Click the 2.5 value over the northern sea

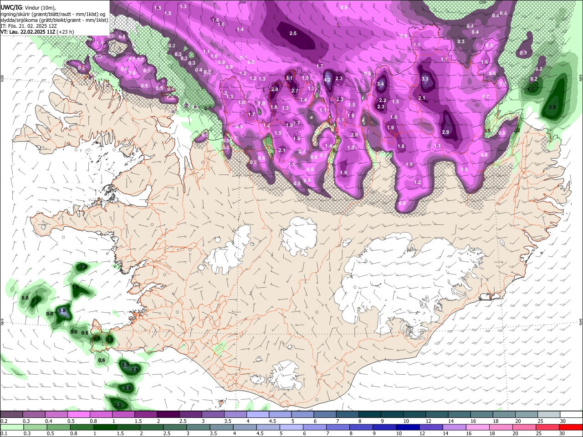click(x=293, y=33)
